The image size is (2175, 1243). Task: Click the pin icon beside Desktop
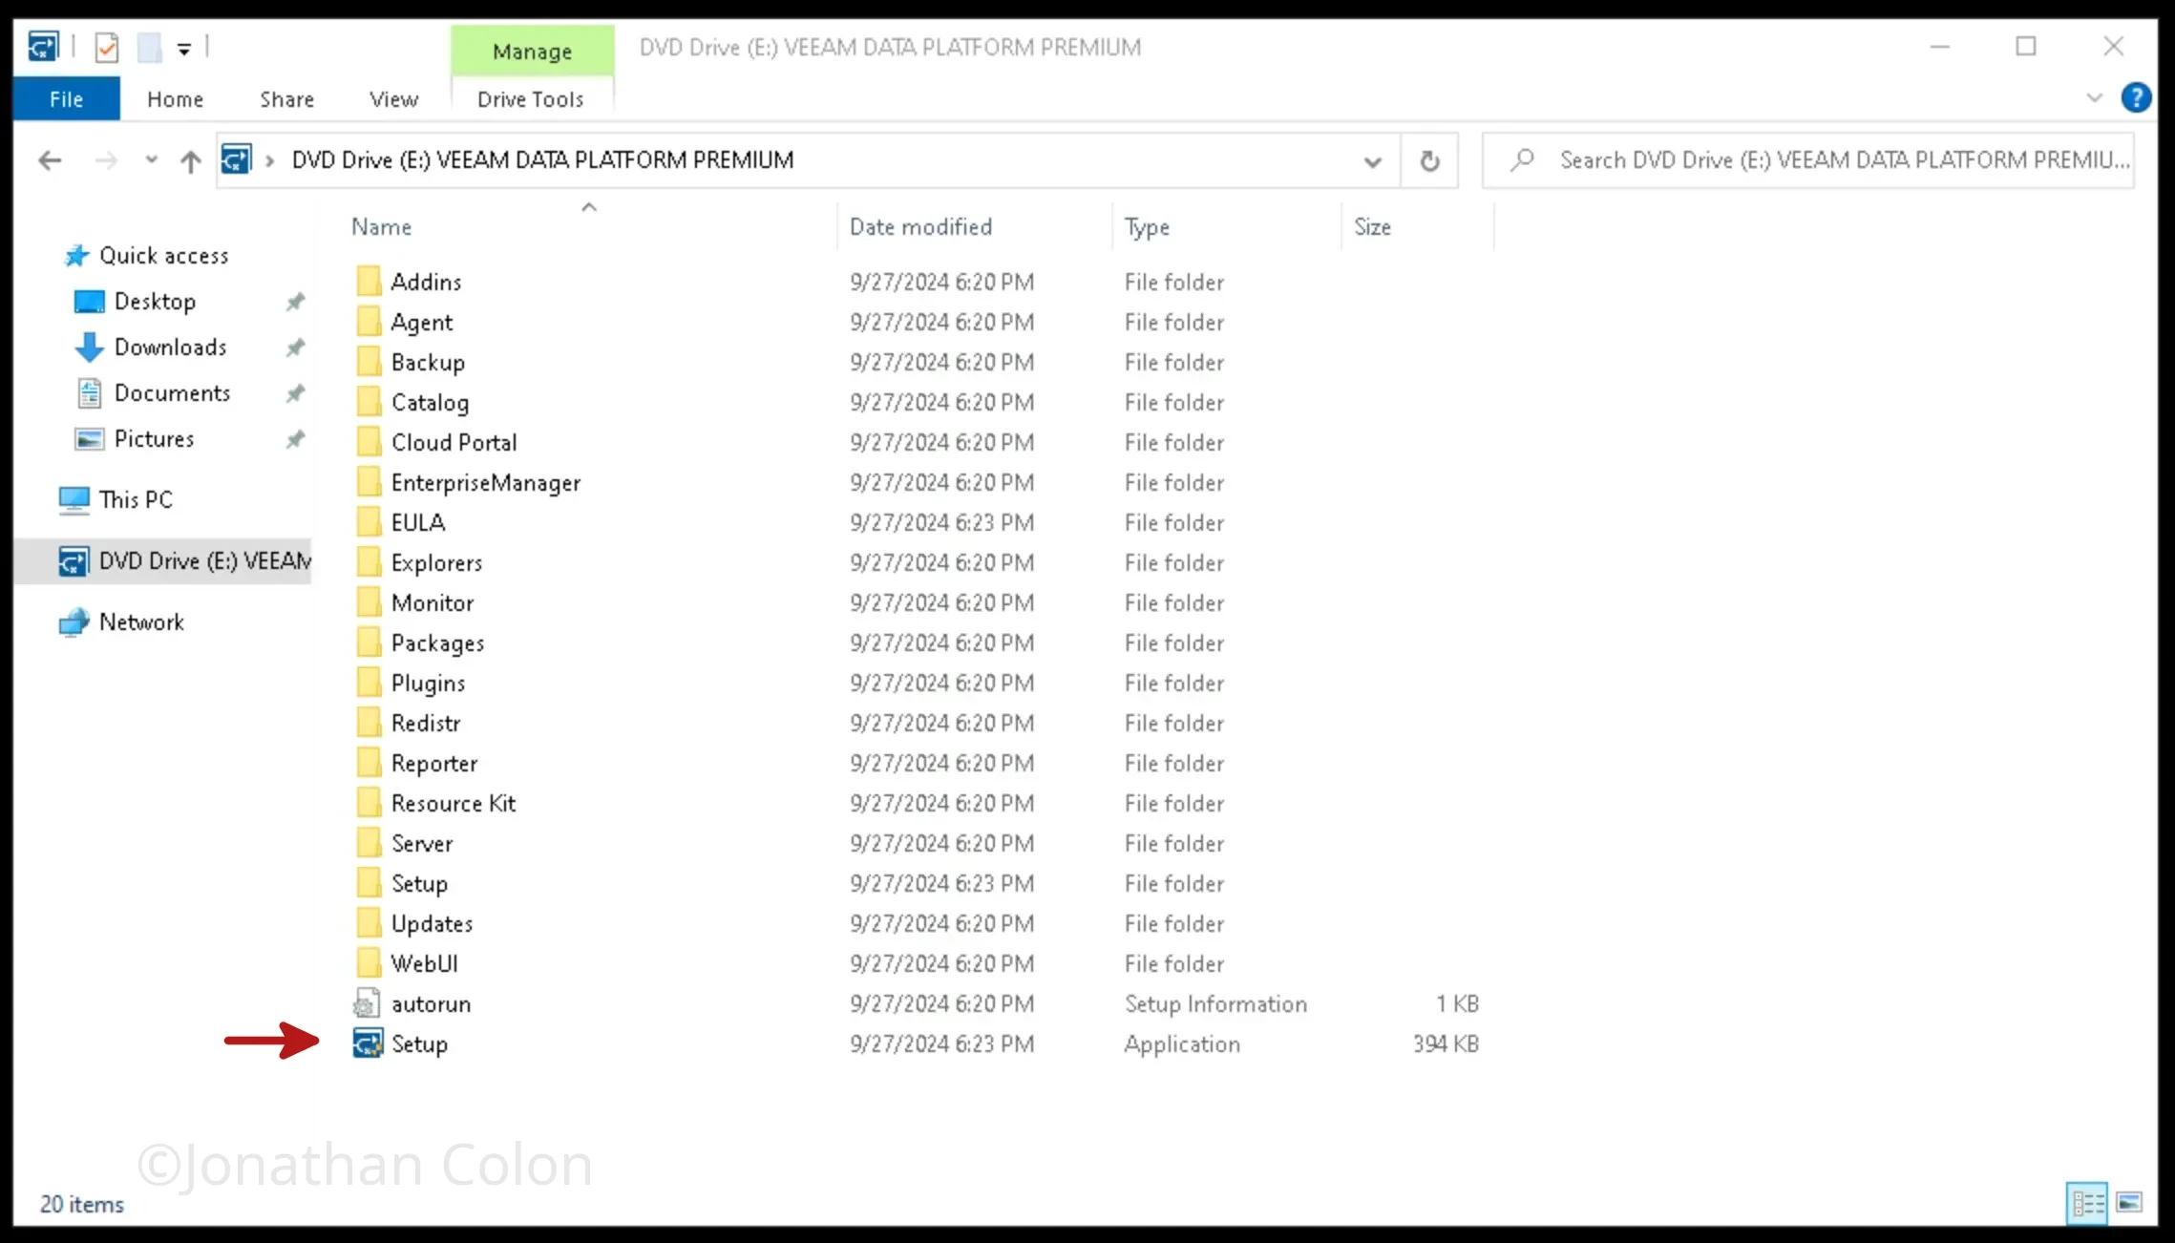coord(295,302)
